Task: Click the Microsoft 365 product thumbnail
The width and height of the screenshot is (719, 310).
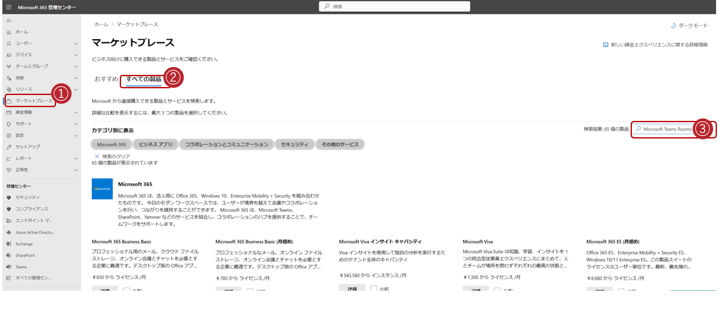Action: pyautogui.click(x=102, y=189)
